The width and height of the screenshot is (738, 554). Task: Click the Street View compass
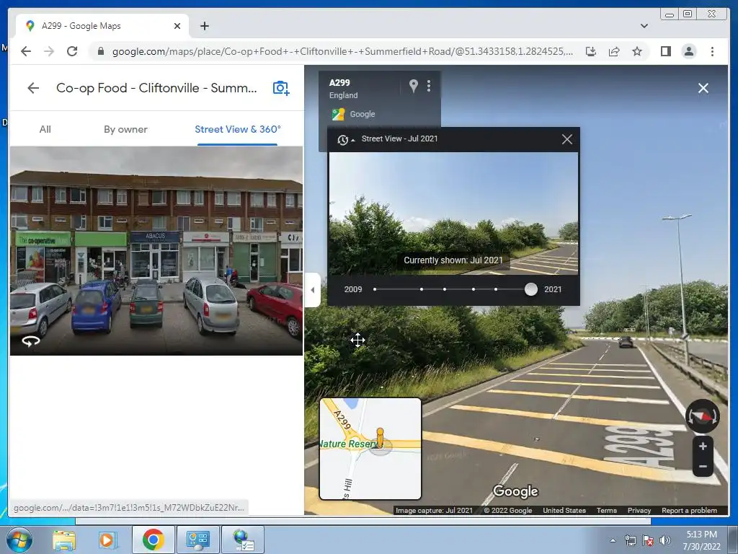(x=702, y=416)
